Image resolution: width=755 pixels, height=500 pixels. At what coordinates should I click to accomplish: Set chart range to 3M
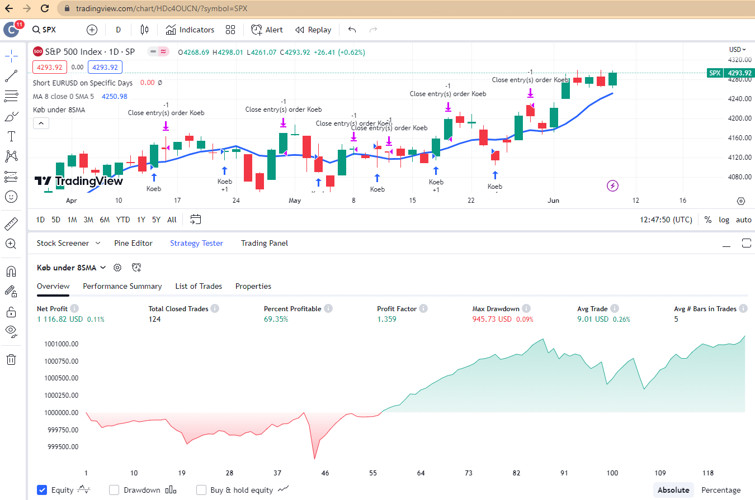[x=88, y=220]
